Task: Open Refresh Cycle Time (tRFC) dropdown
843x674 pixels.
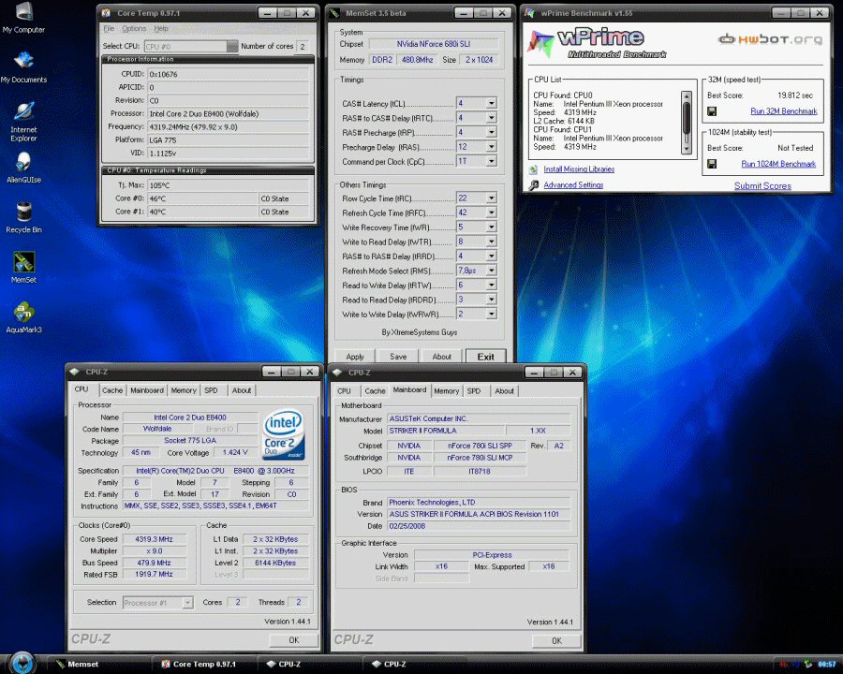Action: [x=492, y=212]
